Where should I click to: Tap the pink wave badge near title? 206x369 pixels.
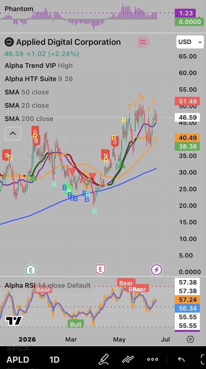coord(143,42)
